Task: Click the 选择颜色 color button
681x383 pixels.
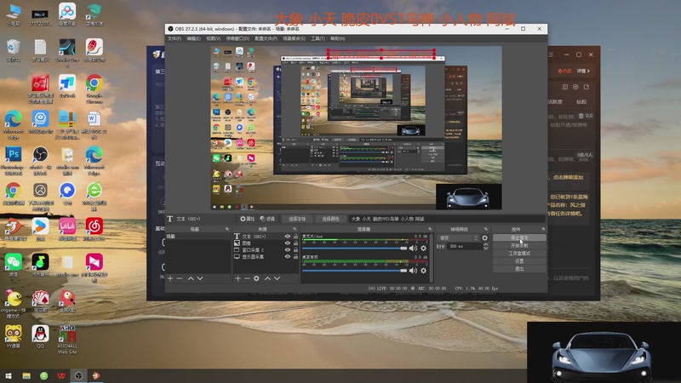Action: point(330,219)
